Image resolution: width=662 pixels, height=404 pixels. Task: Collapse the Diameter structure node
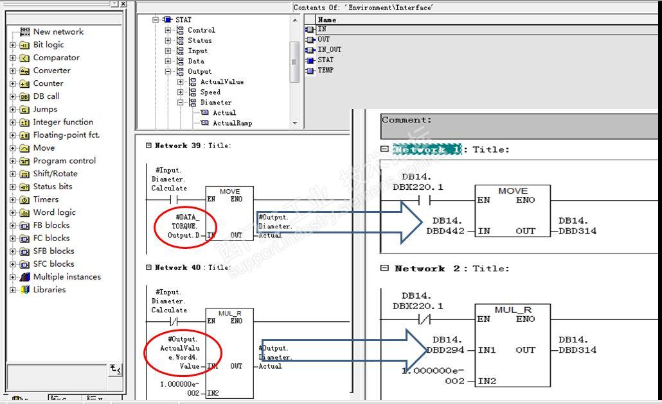[x=180, y=103]
